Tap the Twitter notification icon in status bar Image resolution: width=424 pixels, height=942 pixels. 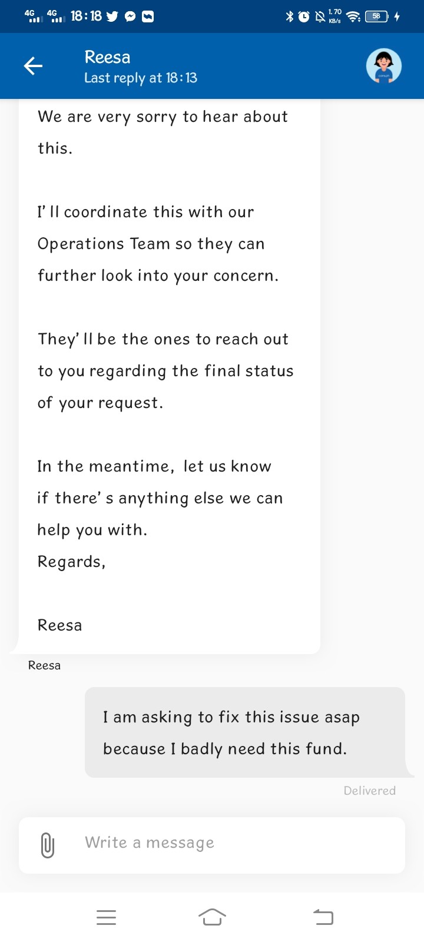(112, 16)
